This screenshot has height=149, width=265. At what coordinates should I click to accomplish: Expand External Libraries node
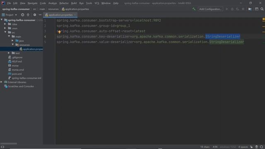click(2, 82)
